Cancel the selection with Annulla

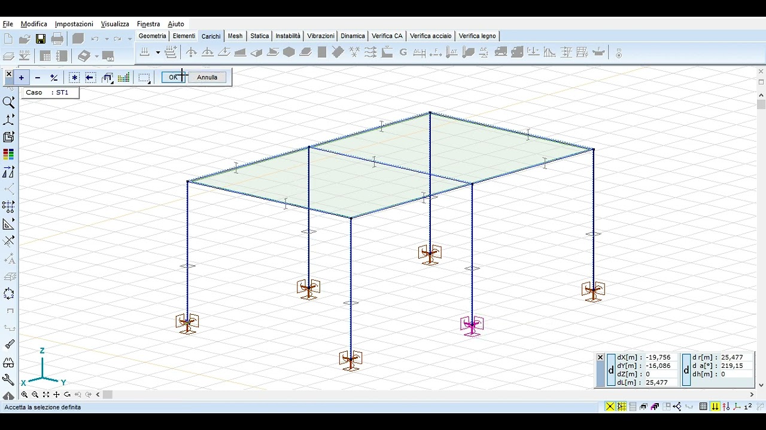(207, 77)
